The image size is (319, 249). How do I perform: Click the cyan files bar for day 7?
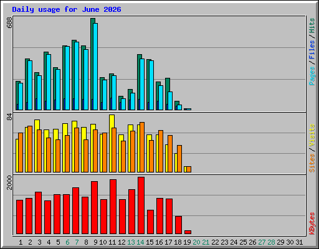click(x=77, y=76)
